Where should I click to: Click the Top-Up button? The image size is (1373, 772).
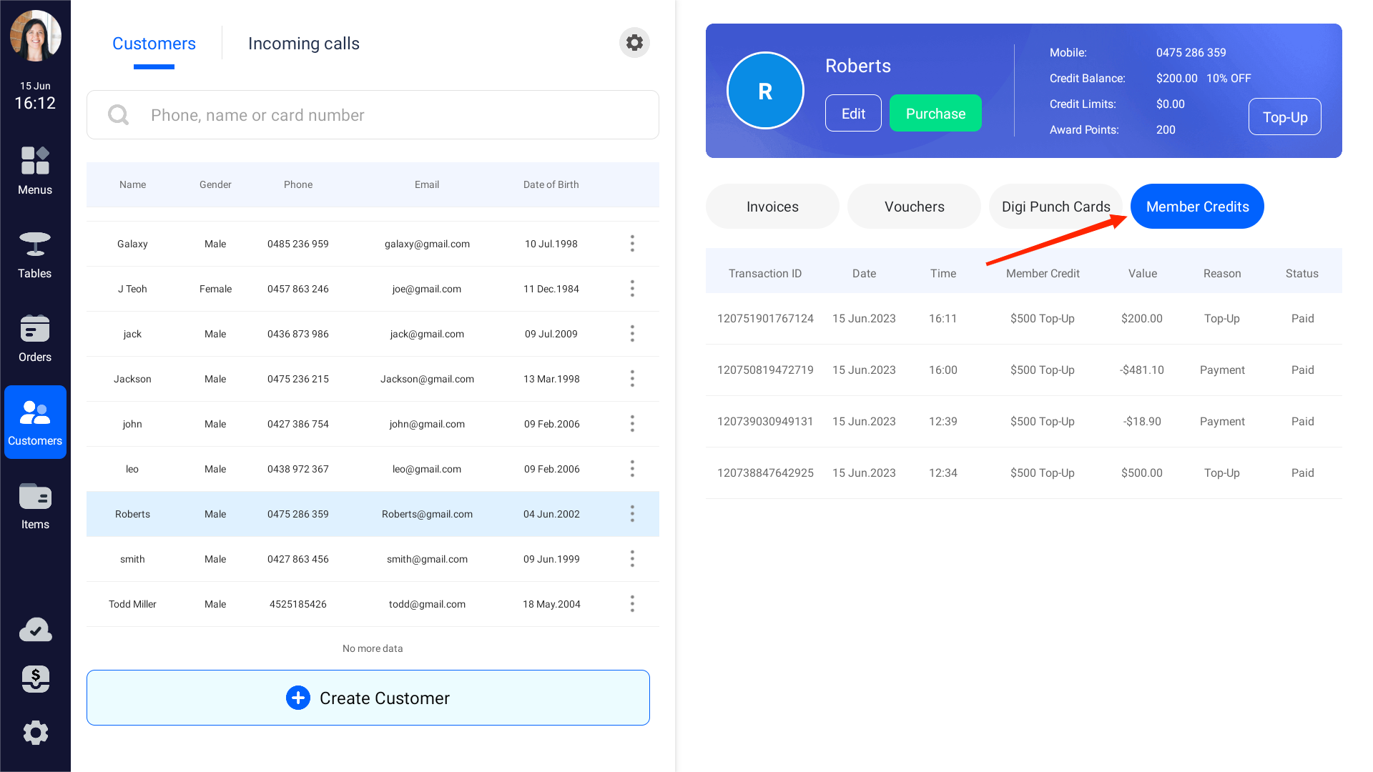coord(1284,117)
